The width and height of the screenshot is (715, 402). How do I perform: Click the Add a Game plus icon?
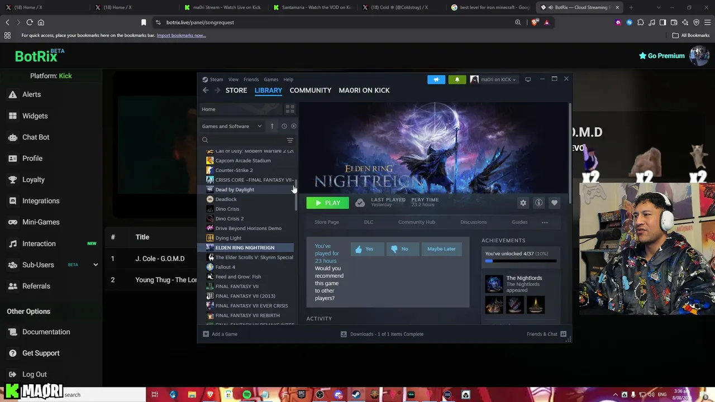click(x=206, y=334)
